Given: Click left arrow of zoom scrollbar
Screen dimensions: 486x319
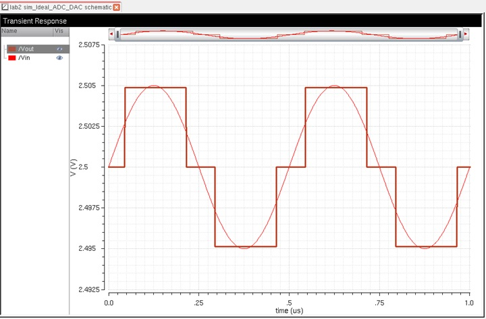Looking at the screenshot, I should point(111,34).
